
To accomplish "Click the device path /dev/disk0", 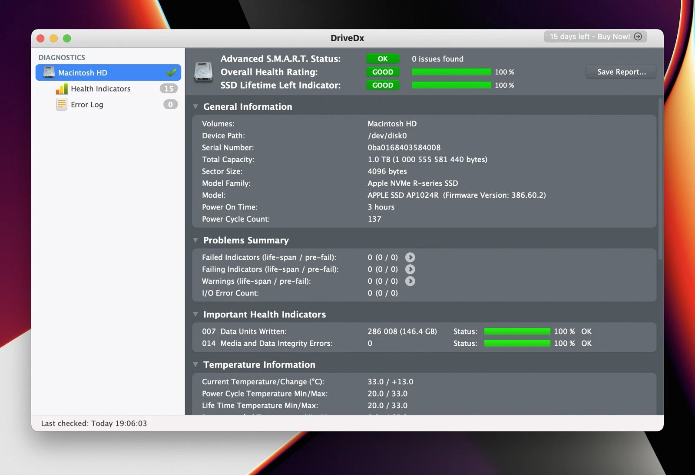I will click(x=387, y=136).
